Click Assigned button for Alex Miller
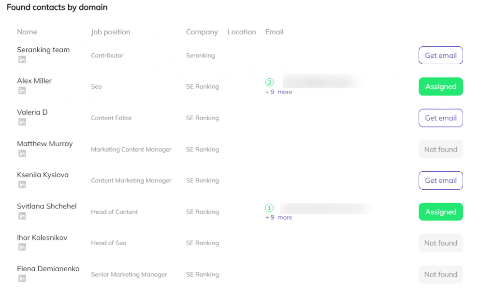 441,86
